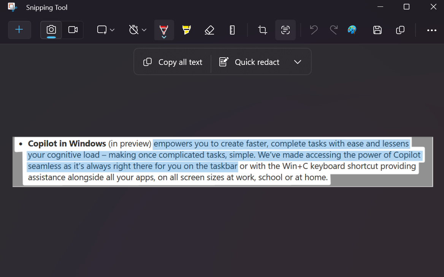Switch to Snip camera mode

[51, 30]
